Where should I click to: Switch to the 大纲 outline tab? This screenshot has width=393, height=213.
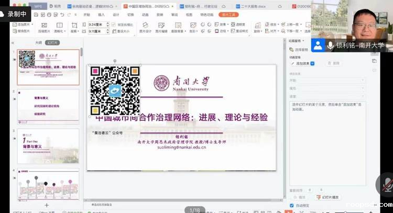[x=38, y=42]
